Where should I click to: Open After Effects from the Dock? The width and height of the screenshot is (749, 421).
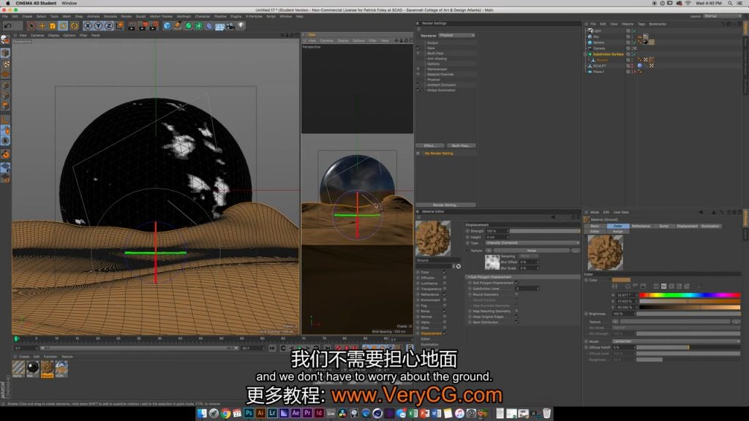point(296,414)
